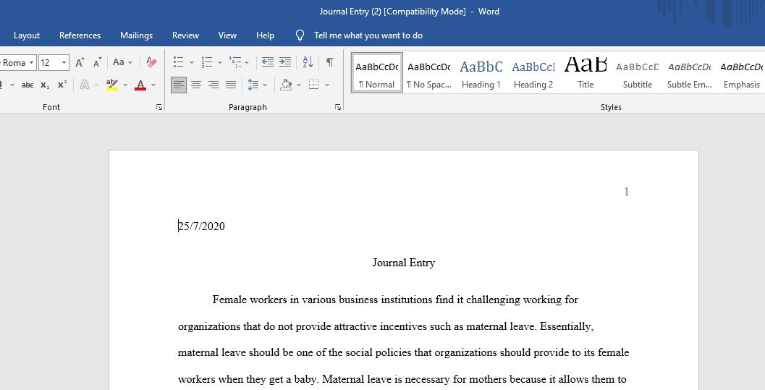Expand the font color dropdown arrow
Image resolution: width=765 pixels, height=390 pixels.
pyautogui.click(x=153, y=85)
